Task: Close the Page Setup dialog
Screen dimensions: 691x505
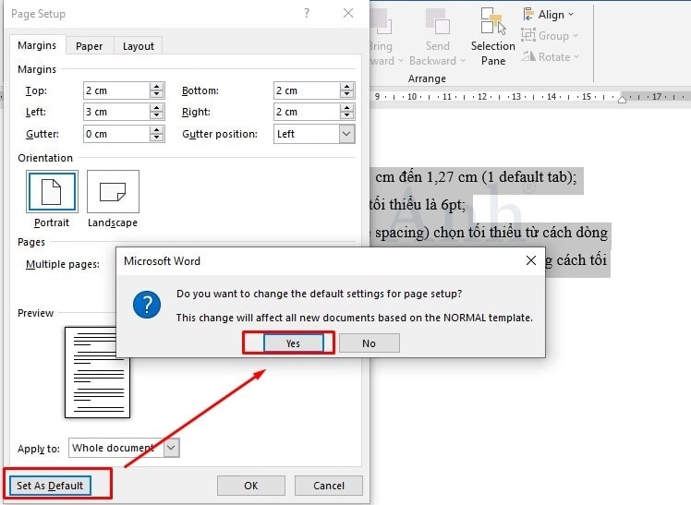Action: [x=348, y=13]
